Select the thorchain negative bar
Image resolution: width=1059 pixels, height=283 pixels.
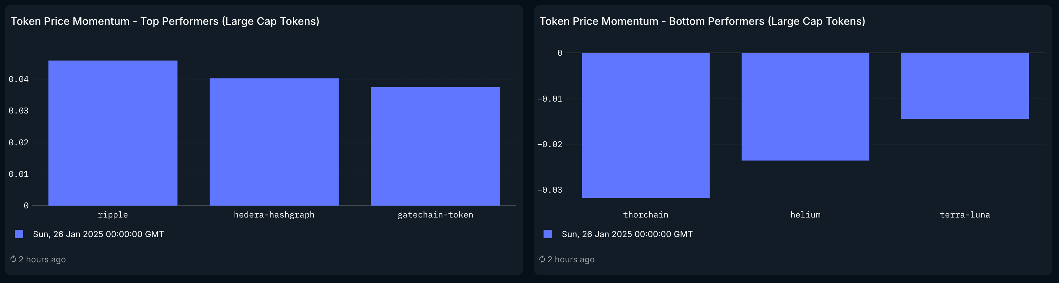pos(645,125)
